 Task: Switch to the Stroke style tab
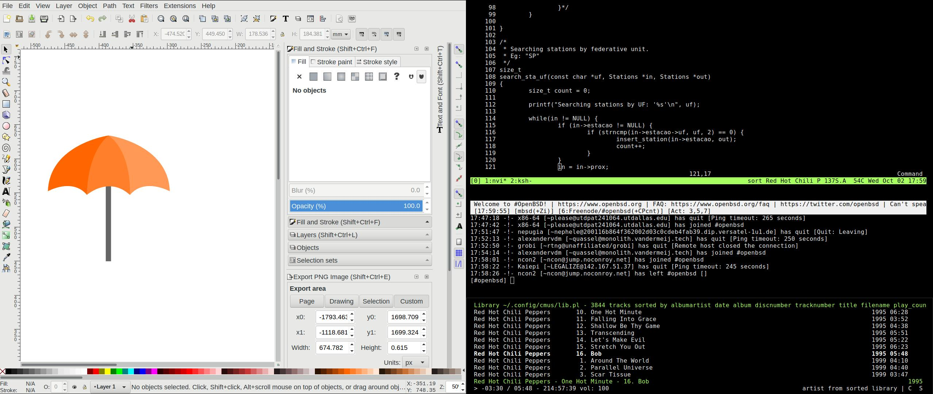click(x=377, y=62)
